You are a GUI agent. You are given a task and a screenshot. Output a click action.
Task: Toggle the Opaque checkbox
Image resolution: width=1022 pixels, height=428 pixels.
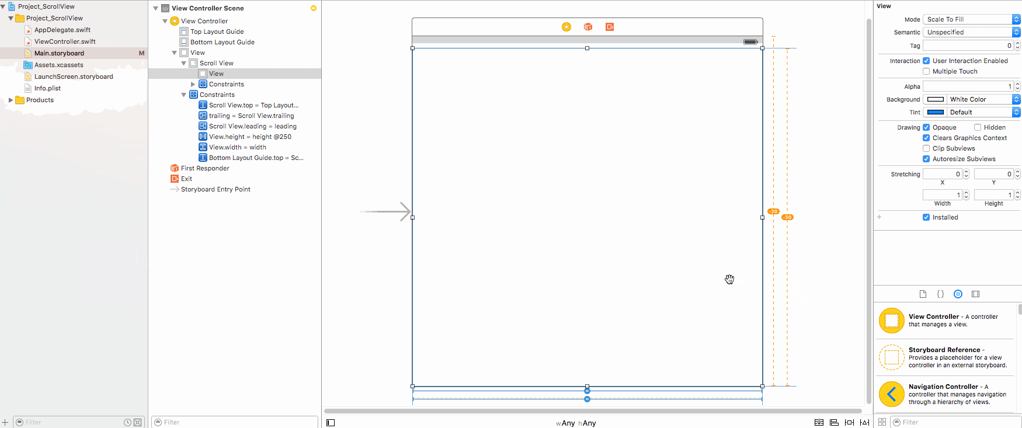pos(926,127)
